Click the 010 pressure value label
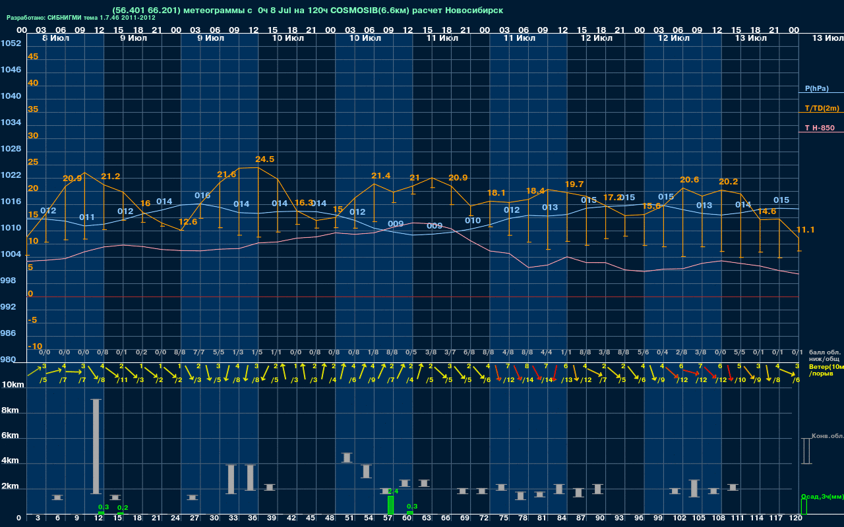844x527 pixels. 472,221
